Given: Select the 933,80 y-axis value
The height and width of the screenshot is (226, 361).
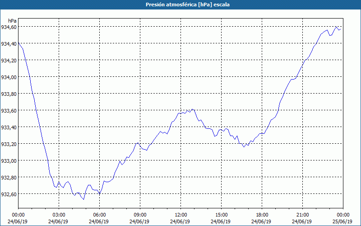Looking at the screenshot, I should [9, 94].
